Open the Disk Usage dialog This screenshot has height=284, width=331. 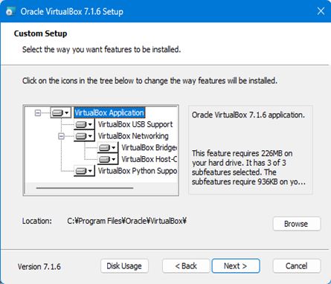[x=124, y=266]
